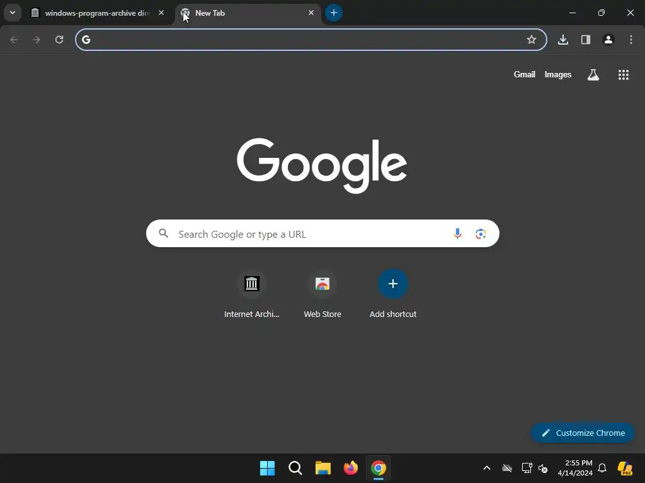Image resolution: width=645 pixels, height=483 pixels.
Task: Open Chrome's three-dot menu
Action: pyautogui.click(x=631, y=40)
